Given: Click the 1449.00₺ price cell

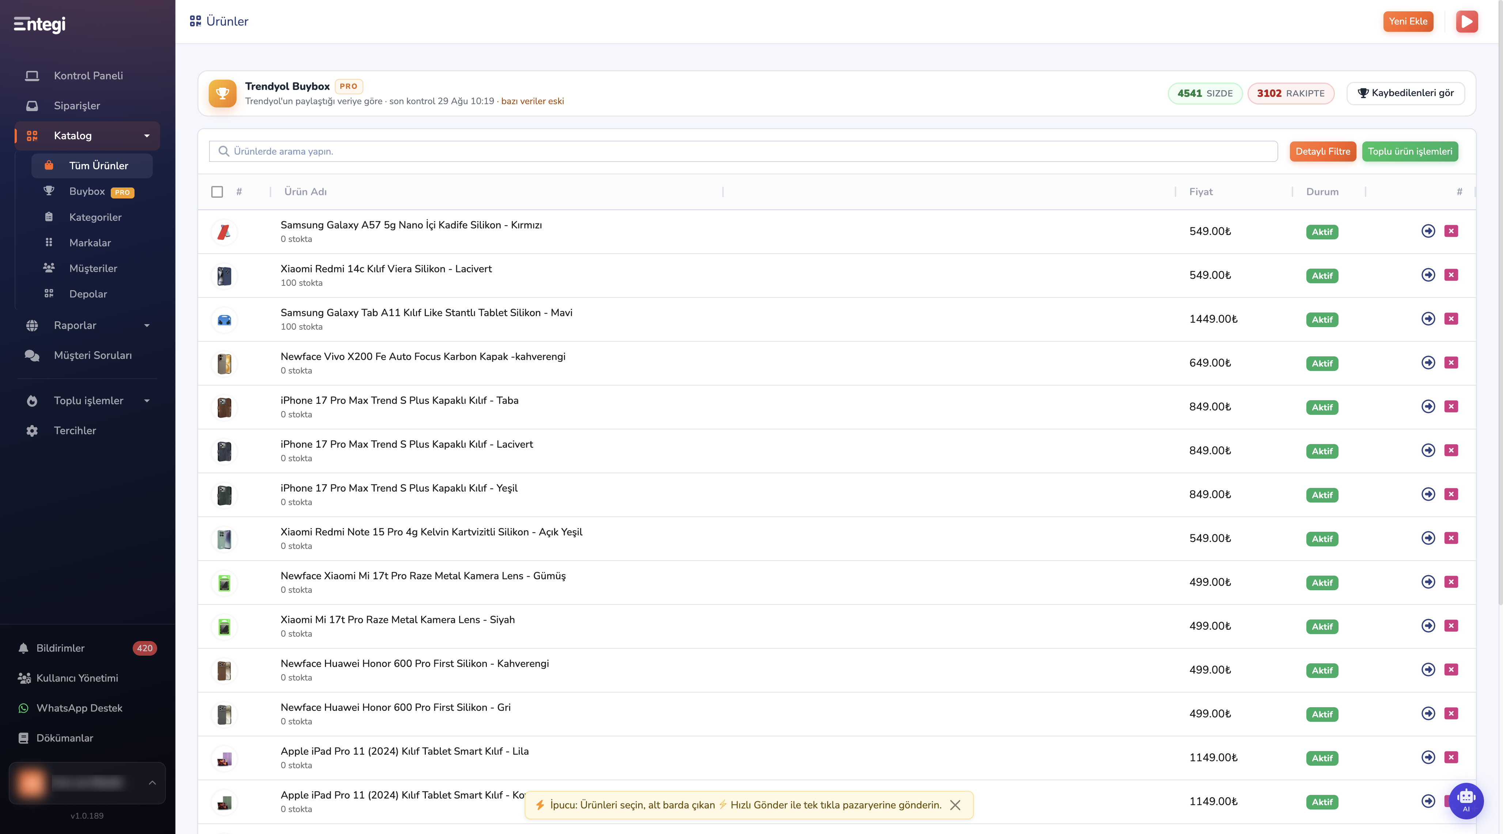Looking at the screenshot, I should pyautogui.click(x=1213, y=319).
